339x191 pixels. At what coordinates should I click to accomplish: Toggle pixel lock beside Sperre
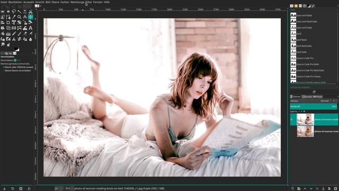[299, 111]
